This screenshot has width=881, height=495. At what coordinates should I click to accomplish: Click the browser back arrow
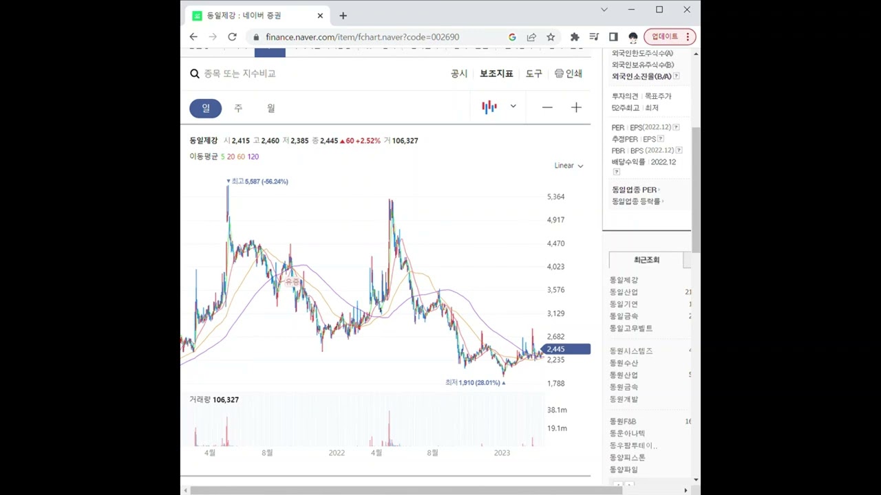point(193,37)
